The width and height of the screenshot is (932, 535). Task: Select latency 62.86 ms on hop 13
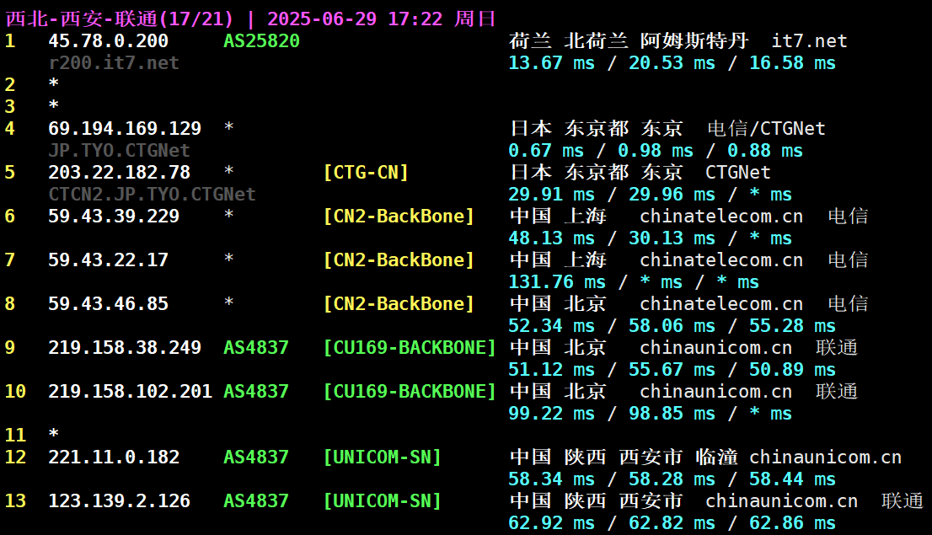(x=792, y=522)
